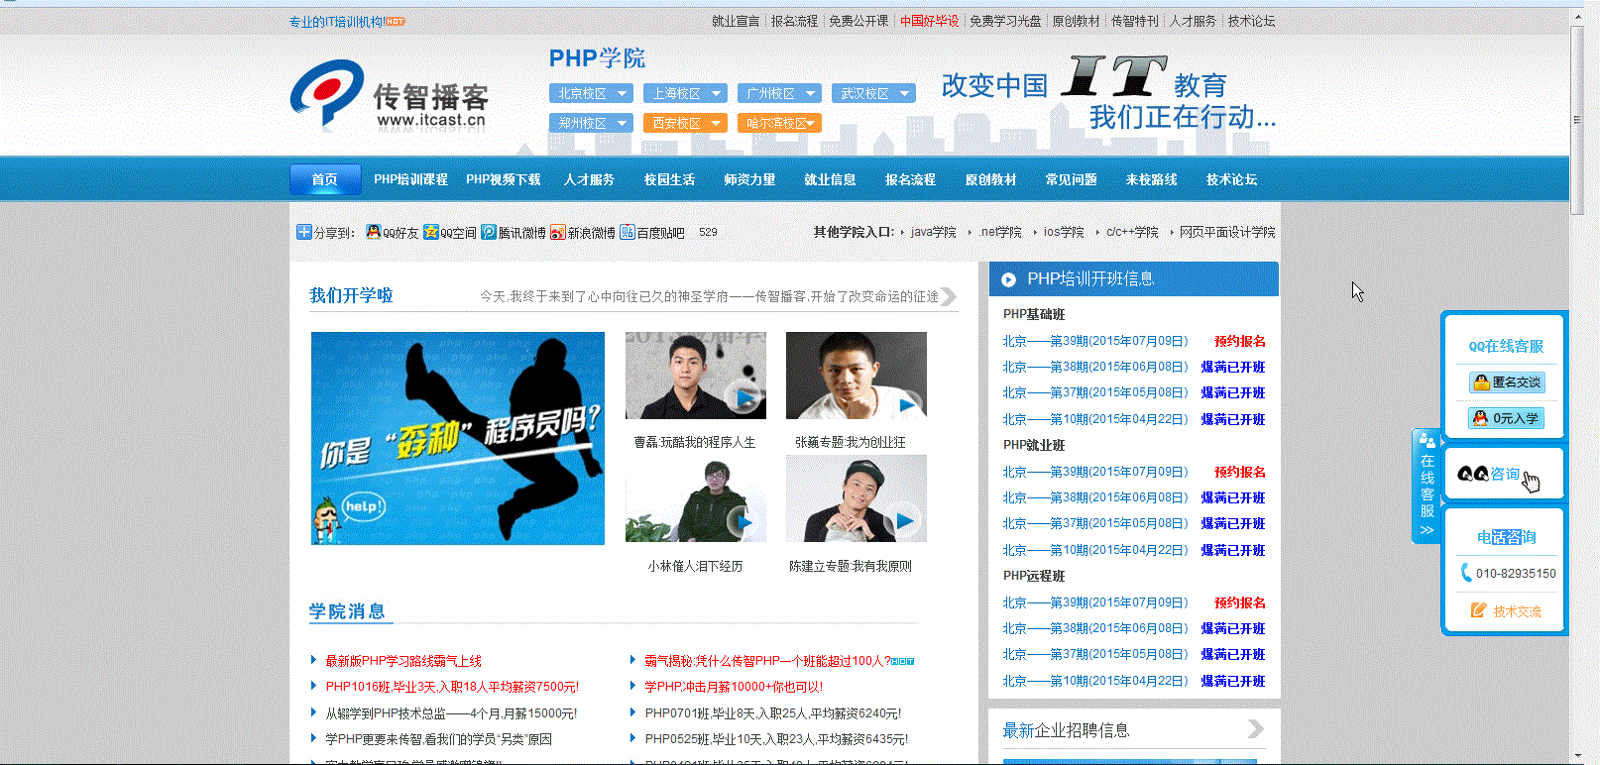Open news 最新版PHP学习路线霸气上线

(403, 661)
